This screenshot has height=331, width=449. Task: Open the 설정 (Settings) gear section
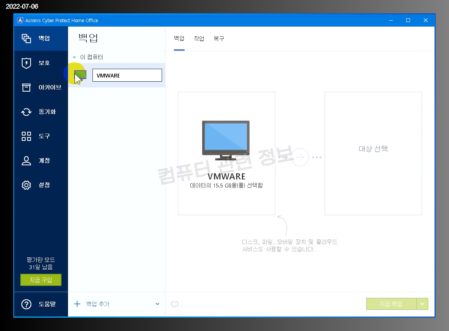(41, 185)
